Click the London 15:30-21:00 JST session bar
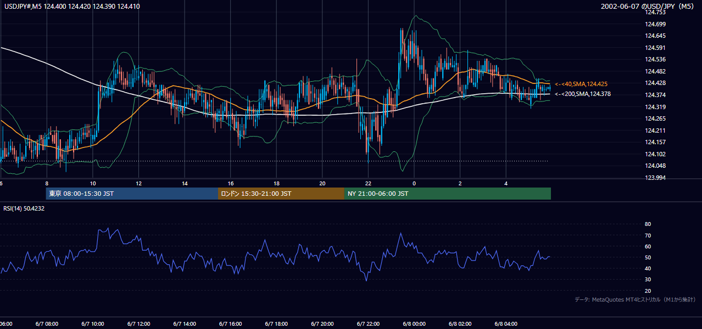 tap(281, 194)
